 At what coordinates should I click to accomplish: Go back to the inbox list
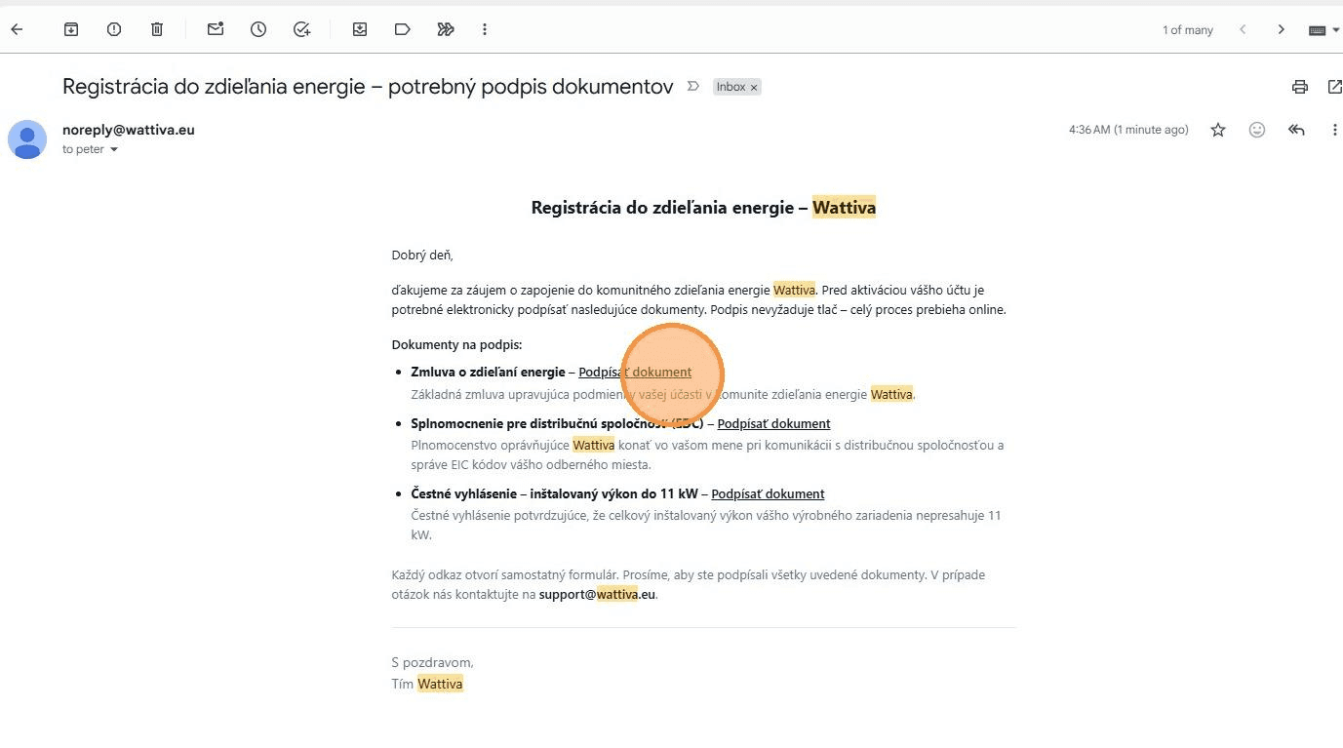[x=17, y=29]
